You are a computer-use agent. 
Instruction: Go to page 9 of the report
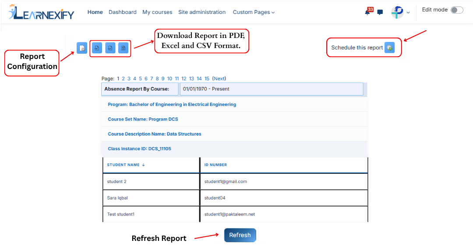[163, 79]
